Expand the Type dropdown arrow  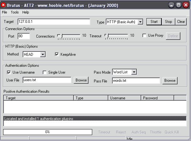pos(140,22)
